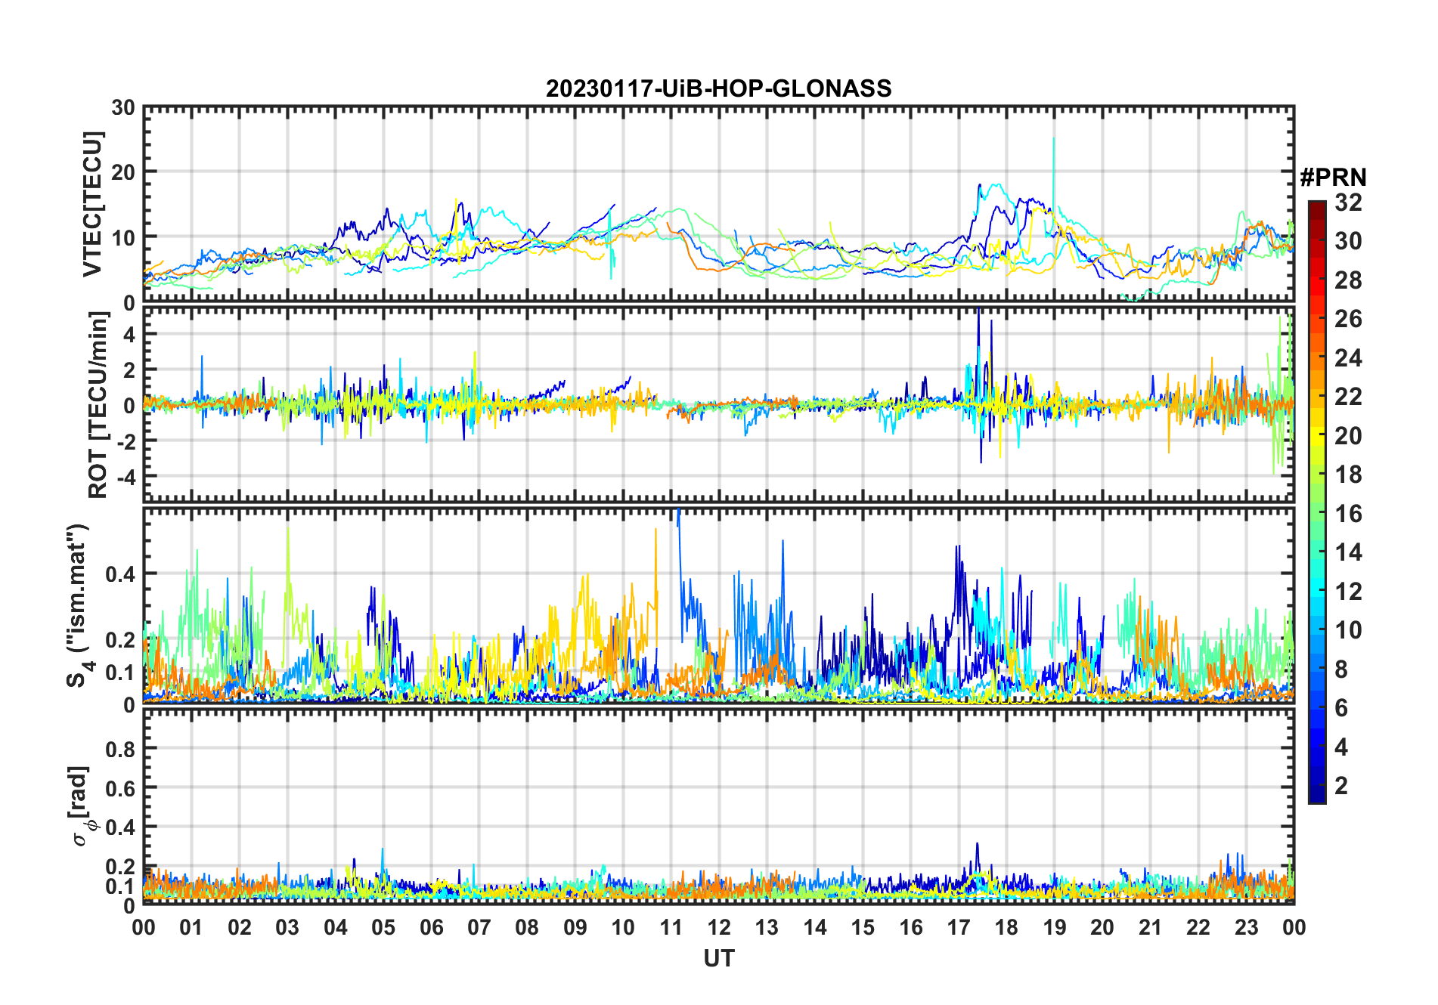Click the 07 hour label on UT axis
Screen dimensions: 1438x1005
[479, 927]
